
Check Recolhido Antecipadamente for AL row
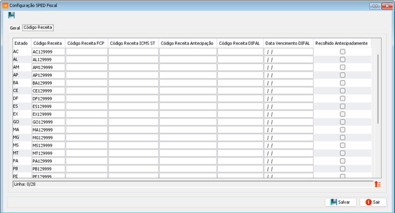[x=342, y=59]
